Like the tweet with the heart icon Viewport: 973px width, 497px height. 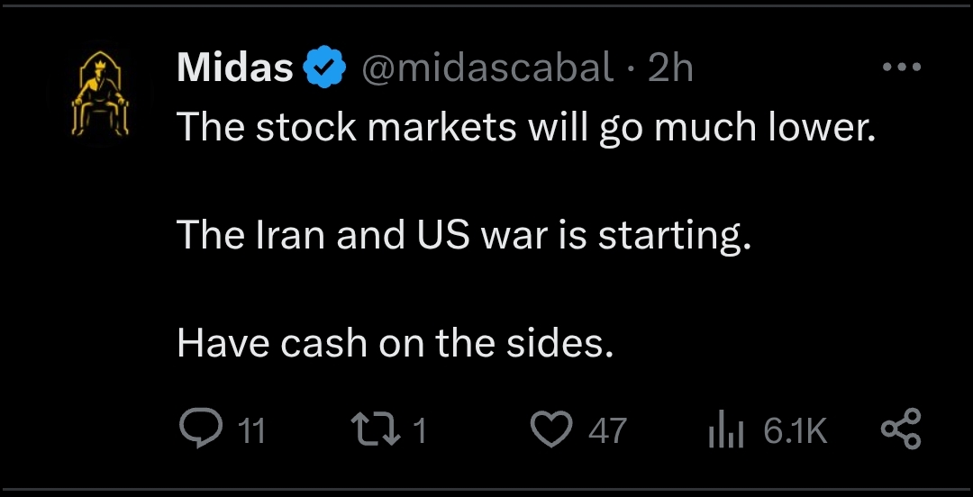pyautogui.click(x=551, y=429)
